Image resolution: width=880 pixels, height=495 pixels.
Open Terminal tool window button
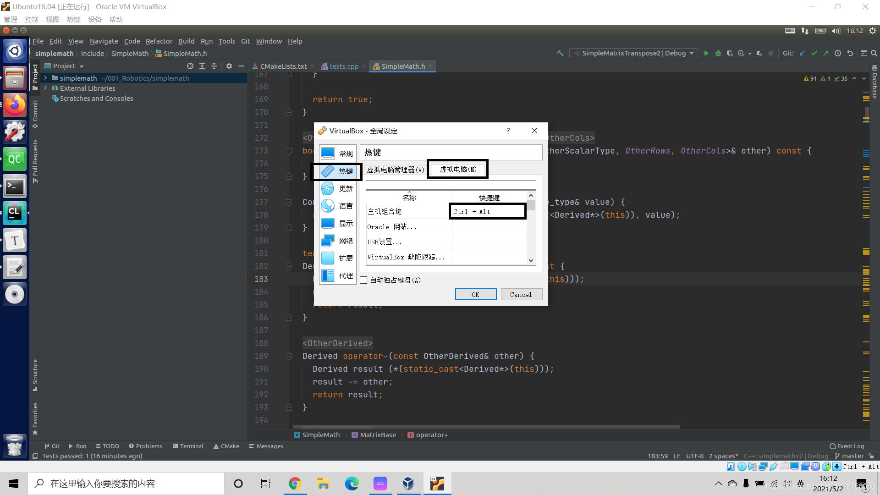pos(188,446)
